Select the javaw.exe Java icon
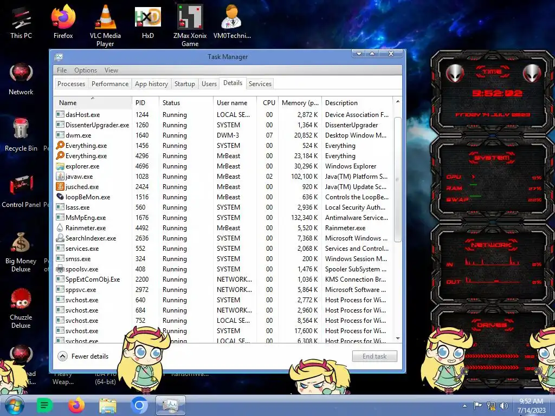The image size is (555, 416). click(60, 176)
